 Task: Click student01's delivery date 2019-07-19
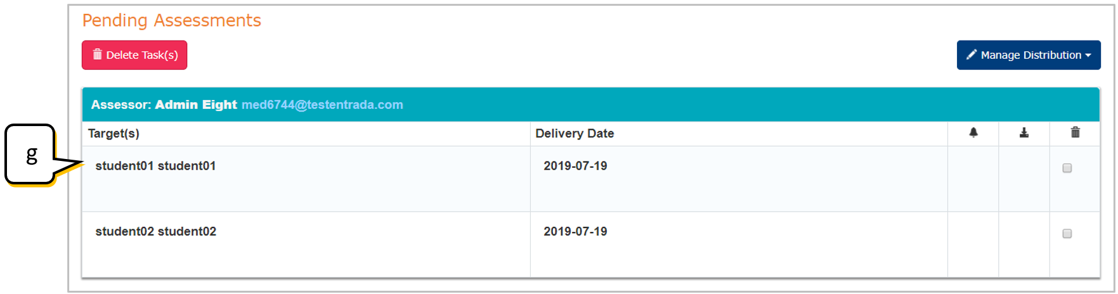tap(575, 166)
